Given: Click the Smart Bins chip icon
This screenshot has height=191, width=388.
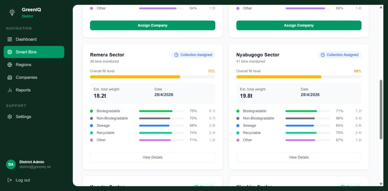Looking at the screenshot, I should coord(10,52).
